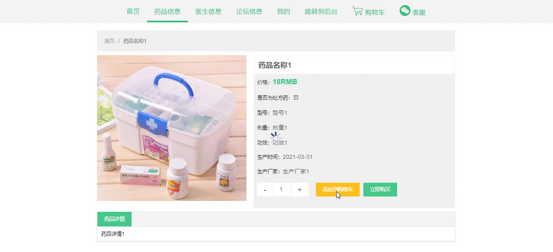Click the 购物车 text label

click(375, 13)
